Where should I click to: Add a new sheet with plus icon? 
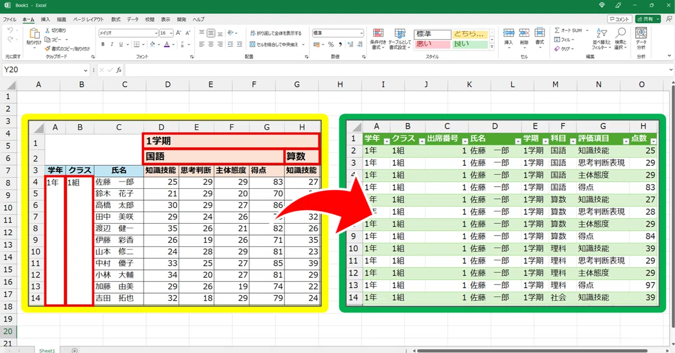[75, 350]
